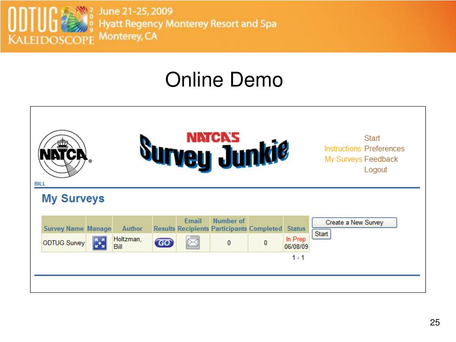Screen dimensions: 456x342
Task: Sort by Survey Name column header
Action: (x=64, y=228)
